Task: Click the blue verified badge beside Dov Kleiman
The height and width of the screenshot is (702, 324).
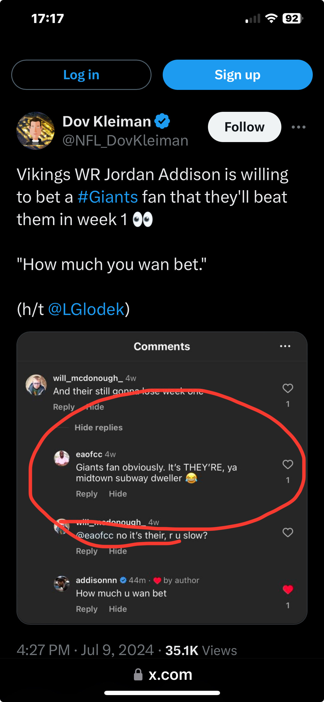Action: point(162,121)
